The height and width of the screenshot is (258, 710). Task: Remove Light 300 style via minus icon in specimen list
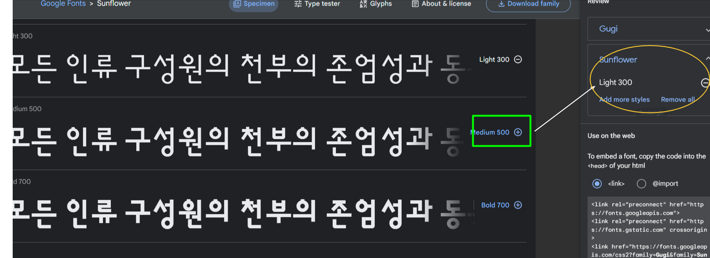pyautogui.click(x=518, y=59)
